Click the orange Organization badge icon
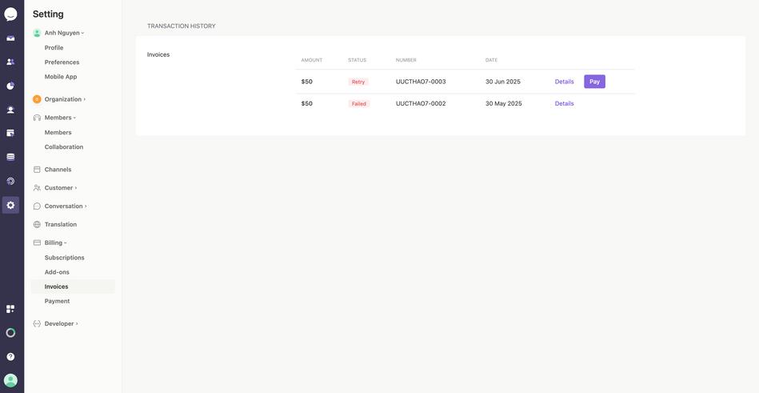Viewport: 759px width, 393px height. coord(37,99)
